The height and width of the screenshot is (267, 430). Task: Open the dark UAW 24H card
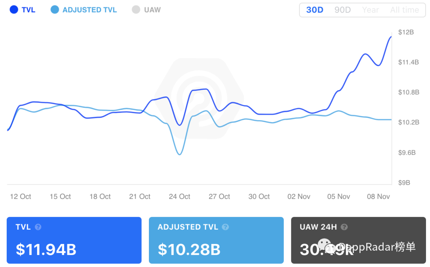(358, 240)
